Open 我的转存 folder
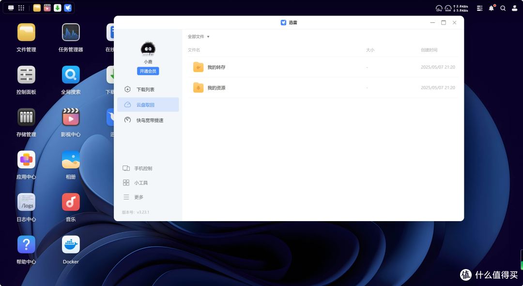The image size is (523, 286). click(x=323, y=67)
